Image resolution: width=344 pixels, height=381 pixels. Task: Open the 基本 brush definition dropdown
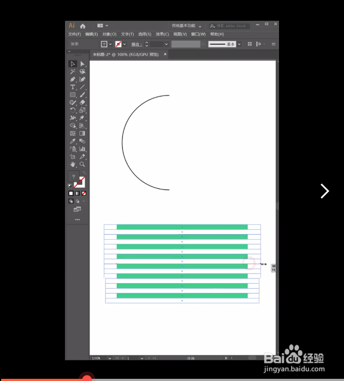239,44
